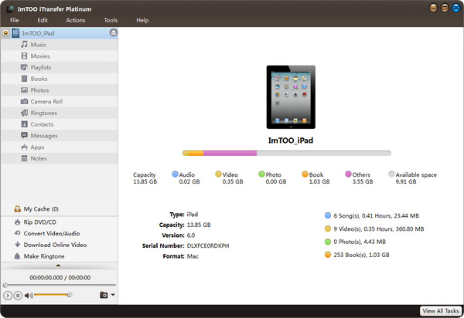
Task: Open the Messages speech bubble icon
Action: [24, 136]
